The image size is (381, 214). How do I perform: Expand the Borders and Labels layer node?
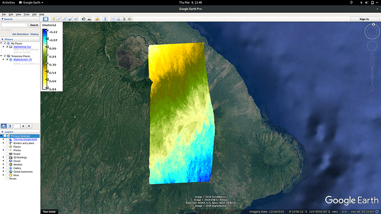pyautogui.click(x=3, y=143)
